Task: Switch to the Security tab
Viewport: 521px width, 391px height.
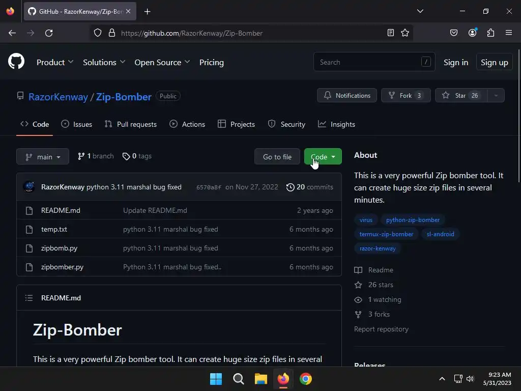Action: 286,124
